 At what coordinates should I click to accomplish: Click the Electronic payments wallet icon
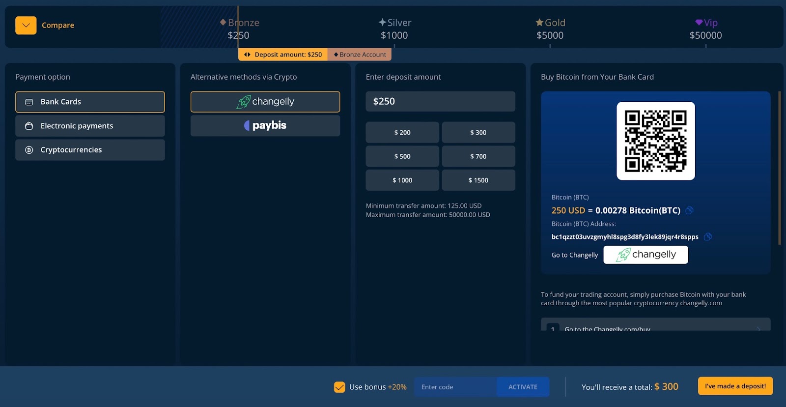coord(29,126)
